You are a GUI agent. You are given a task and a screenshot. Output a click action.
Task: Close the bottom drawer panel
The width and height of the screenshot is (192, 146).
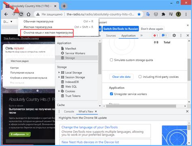(x=187, y=111)
